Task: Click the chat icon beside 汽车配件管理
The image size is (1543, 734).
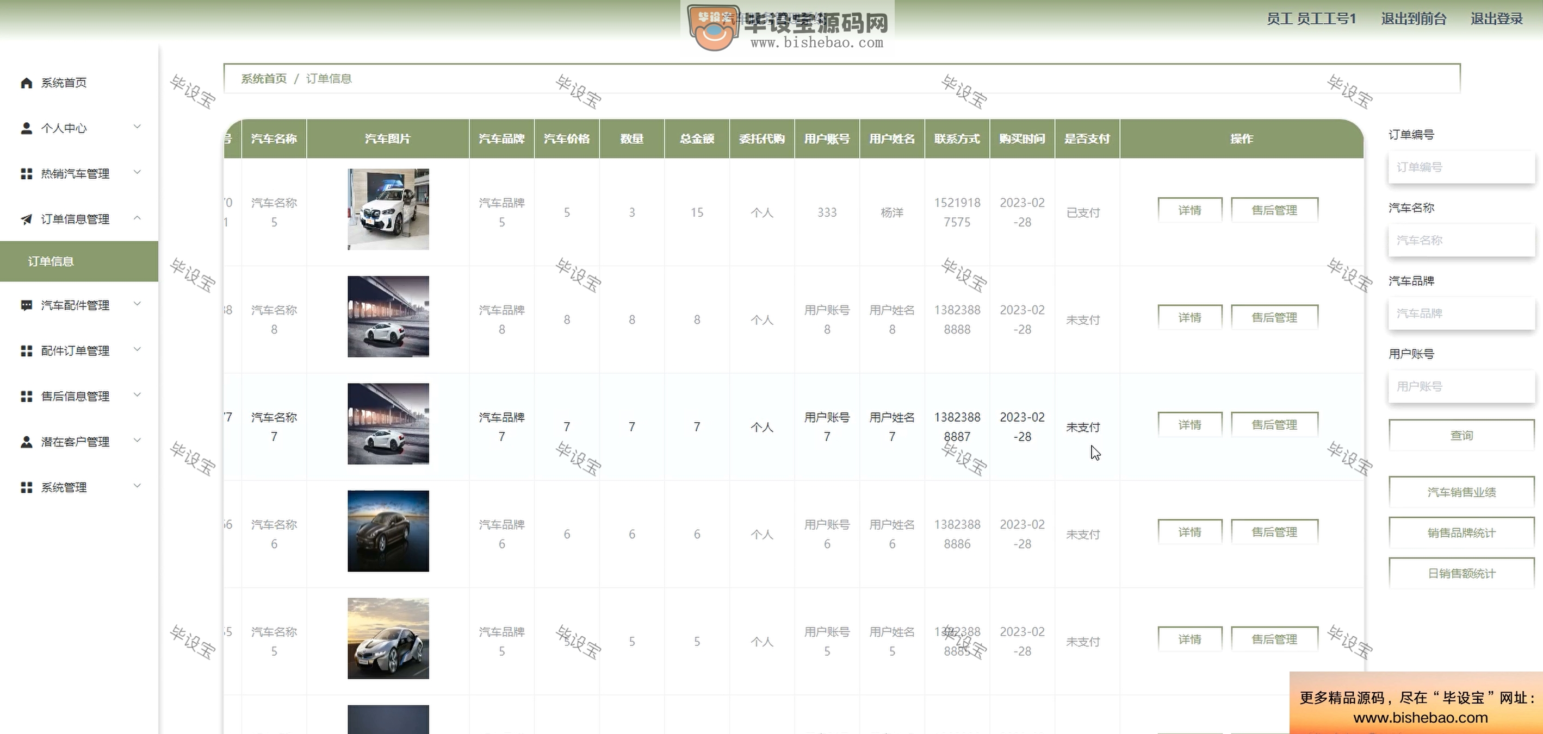Action: (26, 305)
